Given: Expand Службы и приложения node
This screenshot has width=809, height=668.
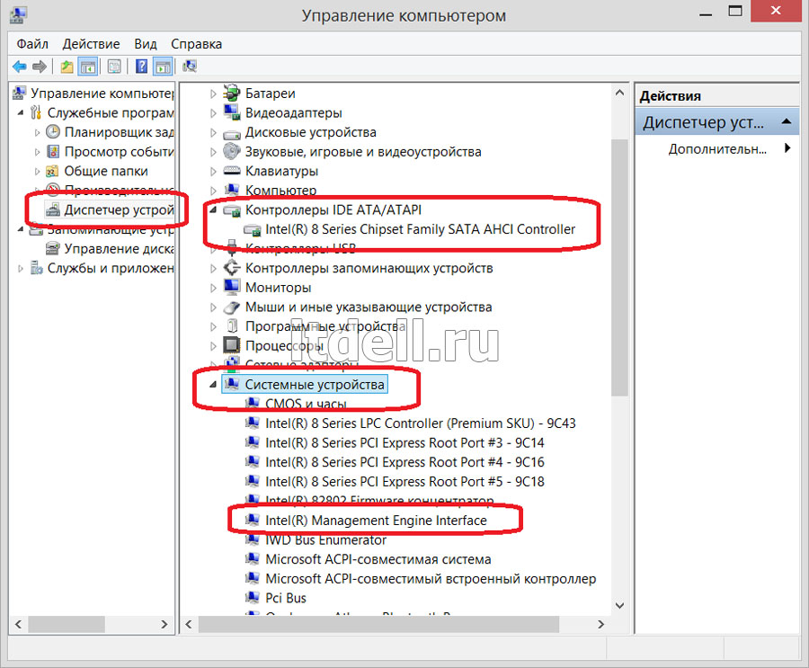Looking at the screenshot, I should (21, 269).
